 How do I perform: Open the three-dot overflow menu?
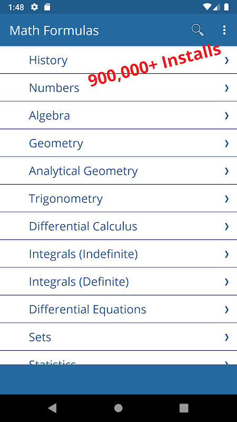tap(224, 30)
